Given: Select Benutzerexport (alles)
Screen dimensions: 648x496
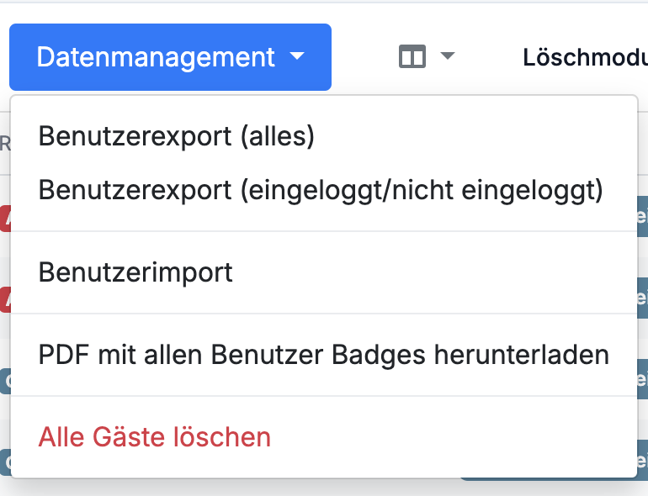Looking at the screenshot, I should 177,136.
